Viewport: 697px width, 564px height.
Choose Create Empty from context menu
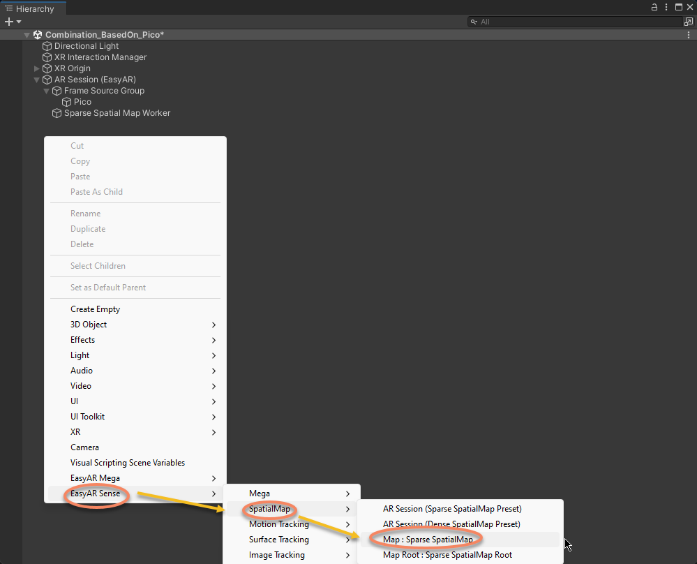(95, 309)
